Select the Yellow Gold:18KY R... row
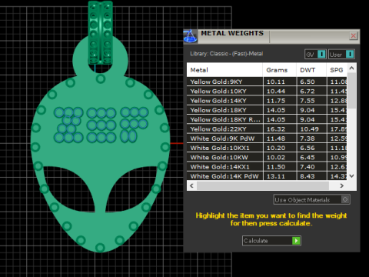 click(x=267, y=119)
